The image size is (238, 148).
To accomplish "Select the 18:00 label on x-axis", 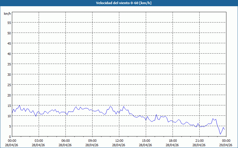I will pos(173,141).
